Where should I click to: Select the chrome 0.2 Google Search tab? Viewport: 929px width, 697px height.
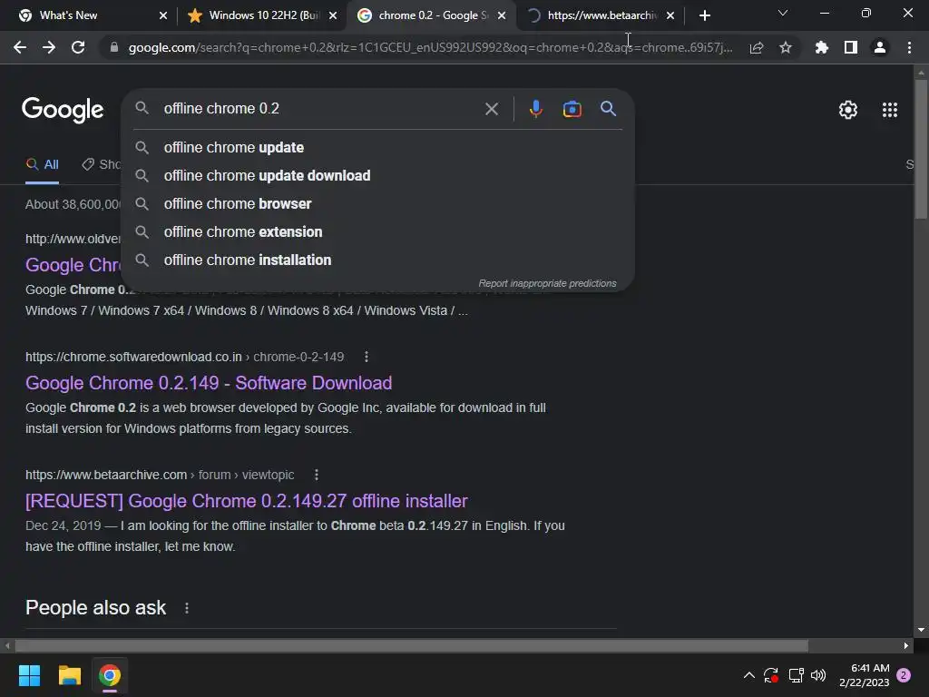pyautogui.click(x=431, y=15)
